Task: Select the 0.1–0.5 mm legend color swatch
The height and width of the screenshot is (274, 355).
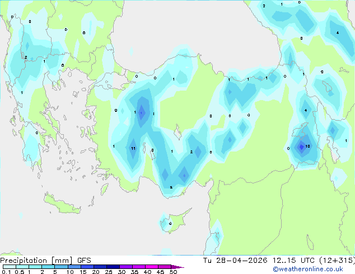Action: pyautogui.click(x=10, y=267)
